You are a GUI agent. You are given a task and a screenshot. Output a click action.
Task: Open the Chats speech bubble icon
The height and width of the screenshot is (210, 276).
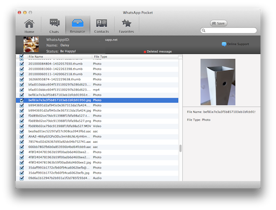point(54,23)
